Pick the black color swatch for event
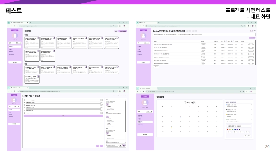Screen dimensions: 276x155 coord(239,129)
